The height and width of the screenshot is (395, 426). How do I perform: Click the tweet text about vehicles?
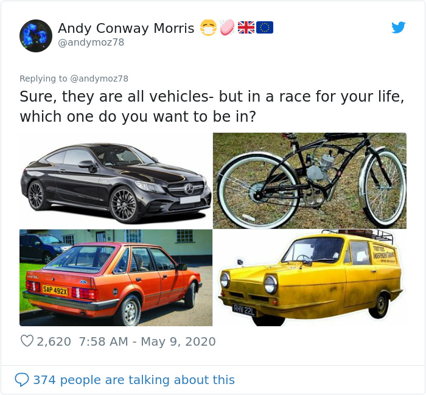pyautogui.click(x=212, y=107)
